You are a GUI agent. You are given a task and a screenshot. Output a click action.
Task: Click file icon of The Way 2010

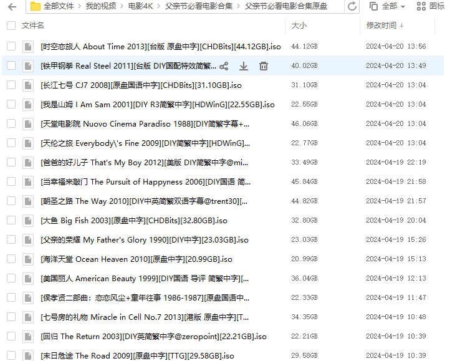(28, 201)
